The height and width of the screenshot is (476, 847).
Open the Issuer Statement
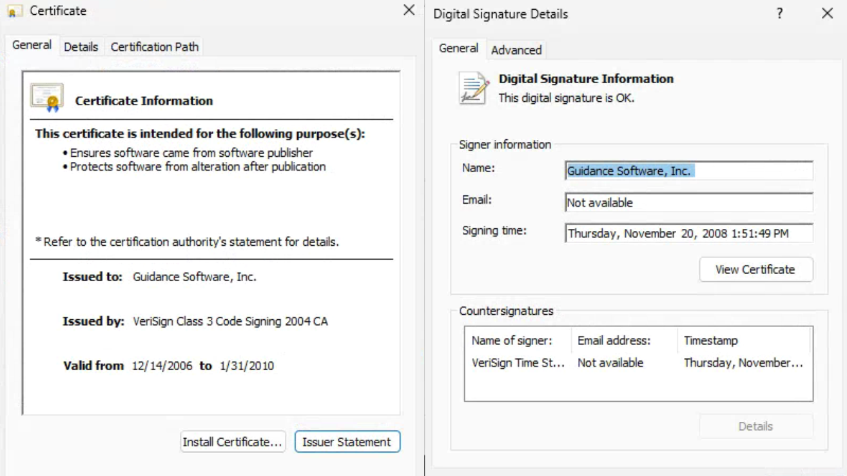[347, 442]
